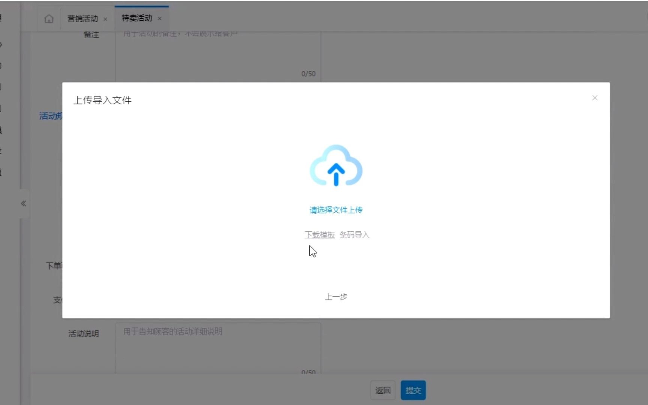648x405 pixels.
Task: Click the 提交 submit button
Action: tap(413, 390)
